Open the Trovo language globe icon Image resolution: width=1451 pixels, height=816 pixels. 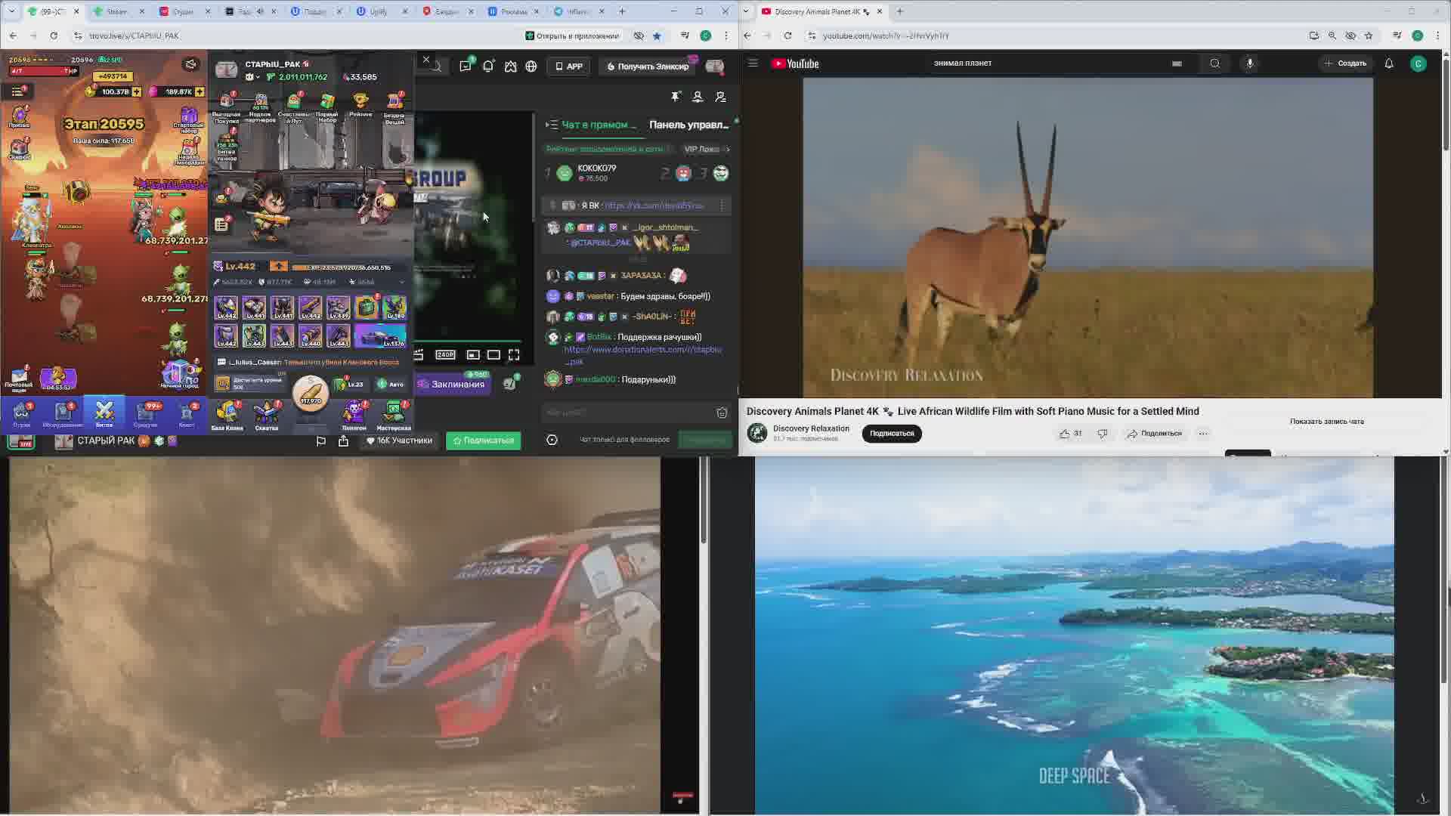[x=531, y=66]
